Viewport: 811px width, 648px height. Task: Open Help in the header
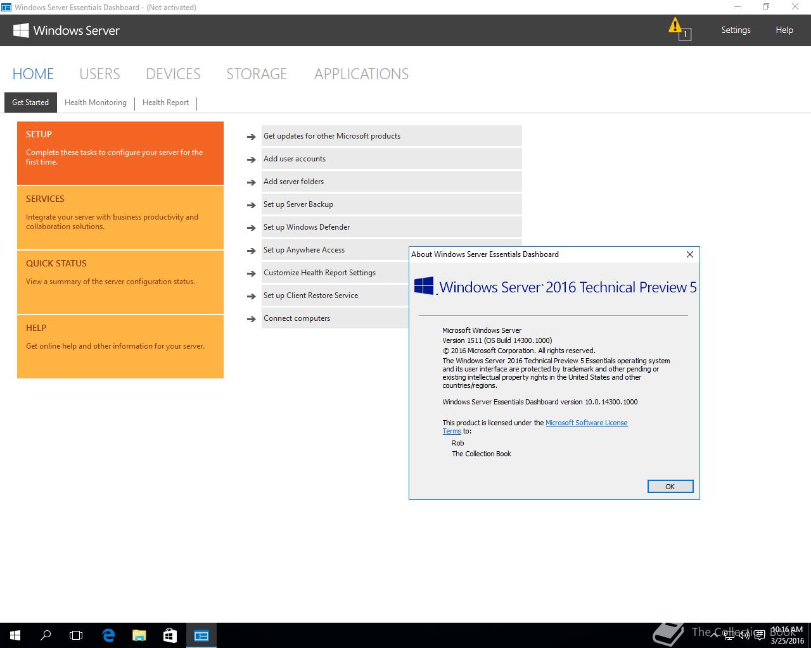click(x=784, y=30)
